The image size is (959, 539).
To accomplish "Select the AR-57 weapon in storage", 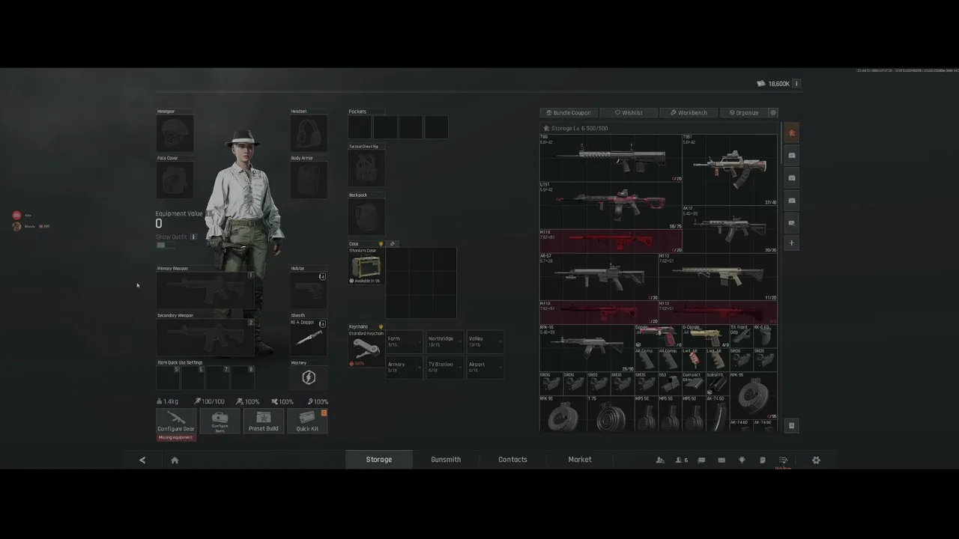I will (x=599, y=277).
